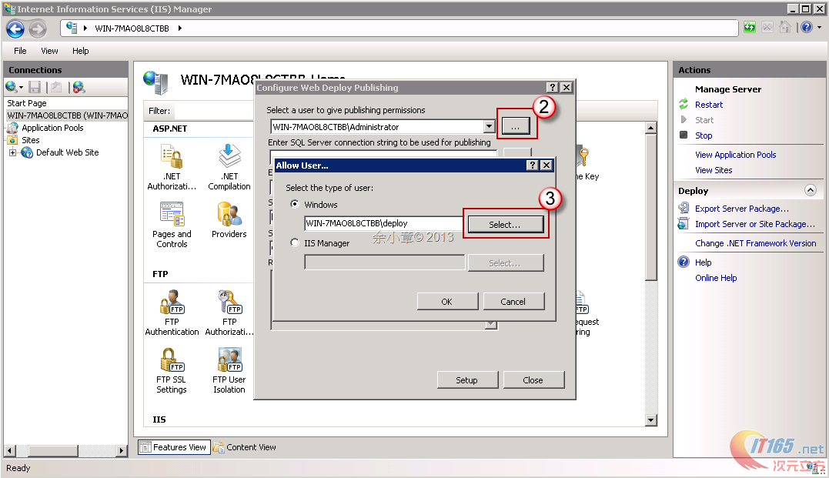Viewport: 829px width, 478px height.
Task: Click the Application Pools tree icon
Action: 12,128
